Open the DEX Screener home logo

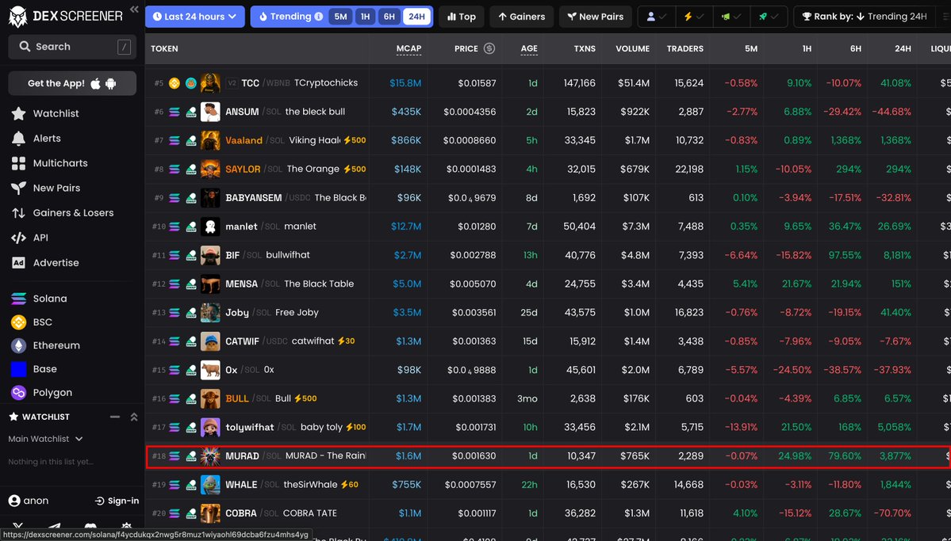pos(66,17)
